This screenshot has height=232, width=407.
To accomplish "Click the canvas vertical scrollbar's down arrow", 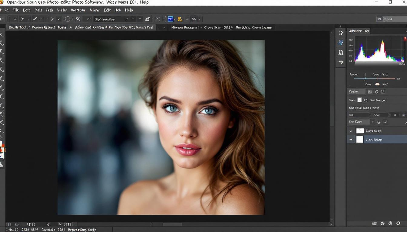I will coord(332,220).
